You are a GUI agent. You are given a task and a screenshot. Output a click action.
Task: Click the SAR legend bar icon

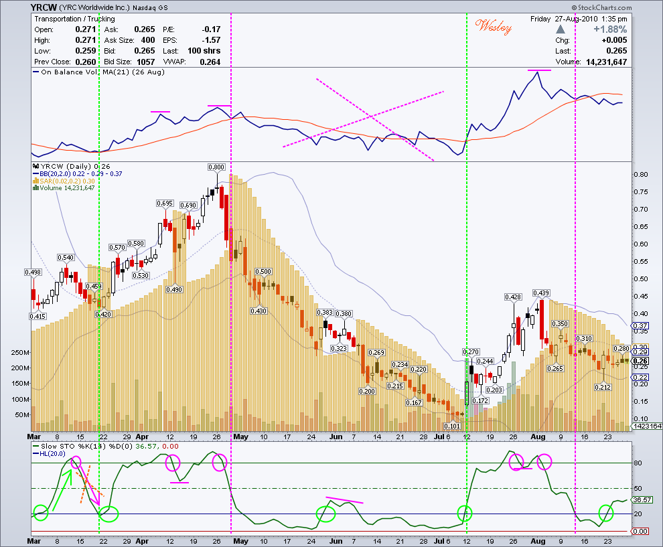coord(36,181)
